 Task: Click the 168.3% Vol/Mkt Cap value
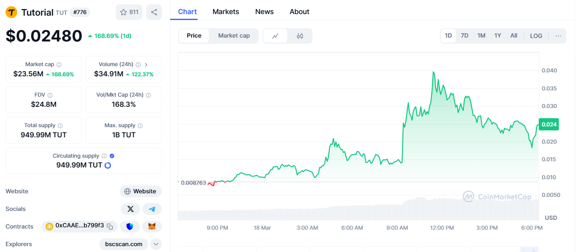click(x=124, y=104)
